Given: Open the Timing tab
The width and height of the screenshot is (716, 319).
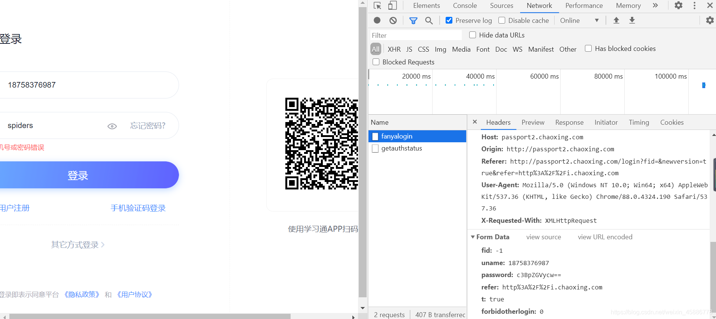Looking at the screenshot, I should [x=639, y=122].
